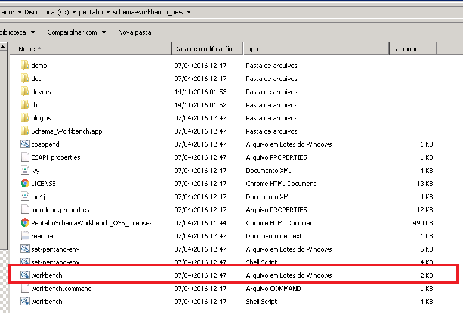Viewport: 463px width, 313px height.
Task: Click the type text Arquivo COMMAND
Action: tap(273, 288)
